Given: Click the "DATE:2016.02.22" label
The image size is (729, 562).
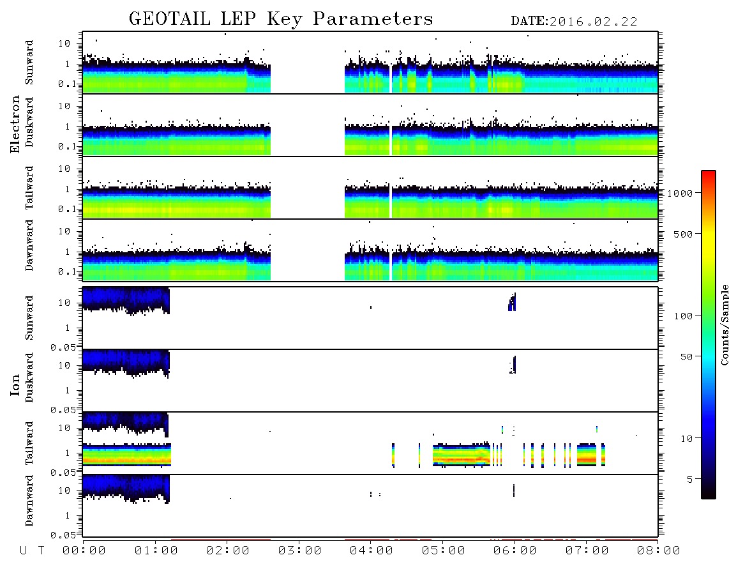Looking at the screenshot, I should coord(574,22).
